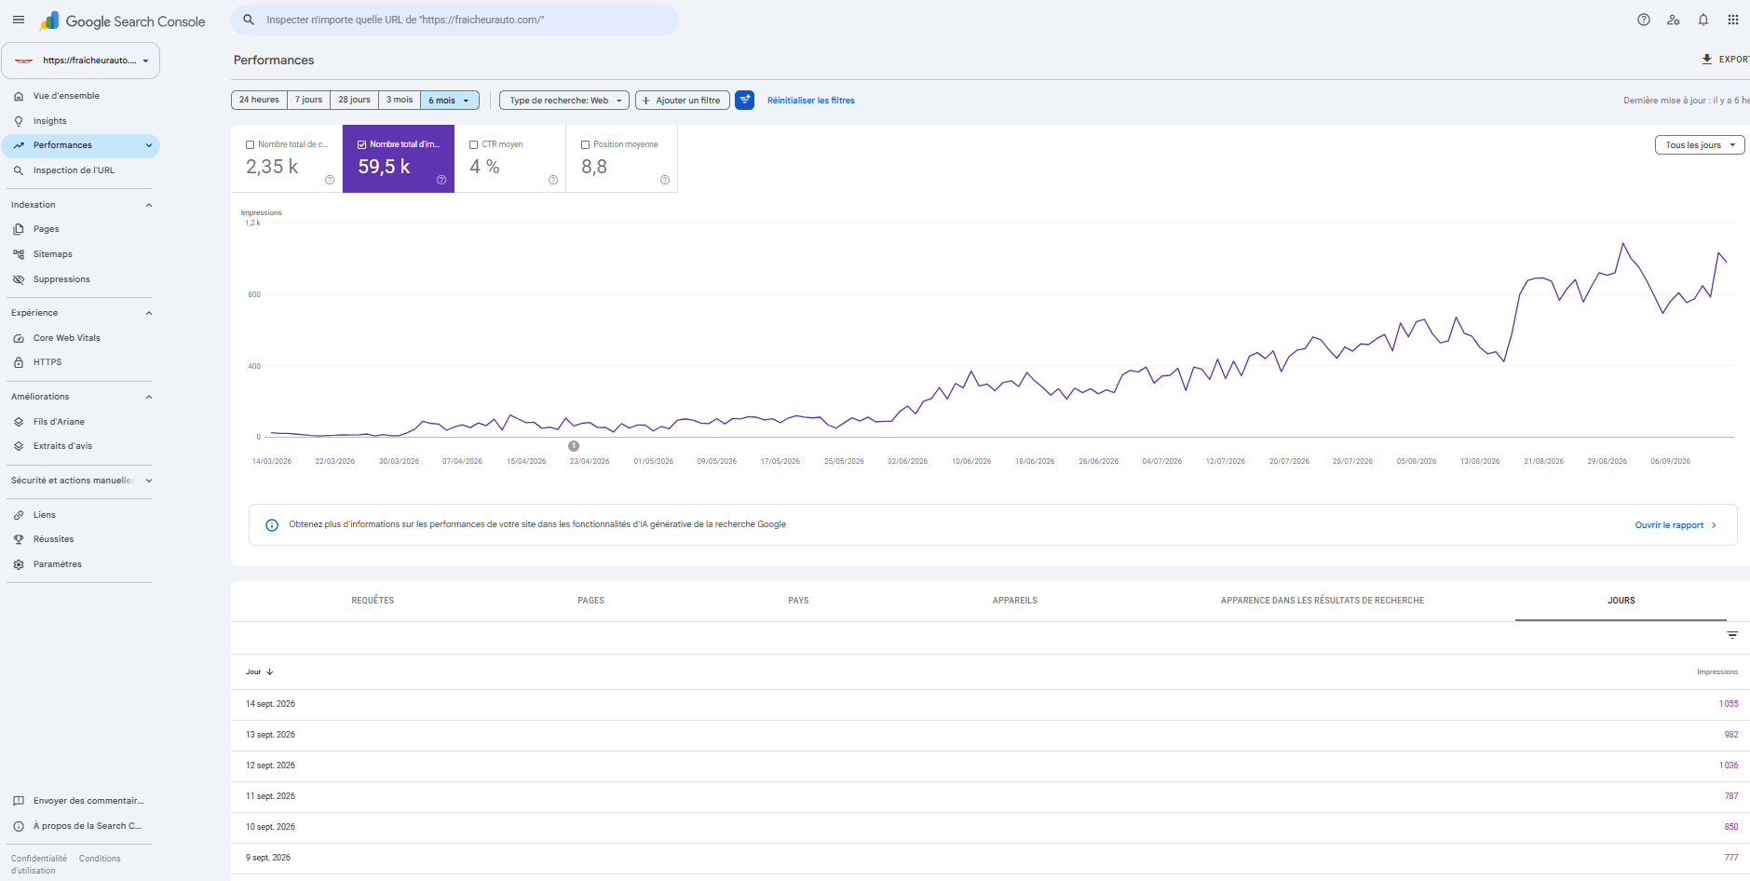Click Envoyer des commentaires
The width and height of the screenshot is (1750, 881).
coord(80,801)
